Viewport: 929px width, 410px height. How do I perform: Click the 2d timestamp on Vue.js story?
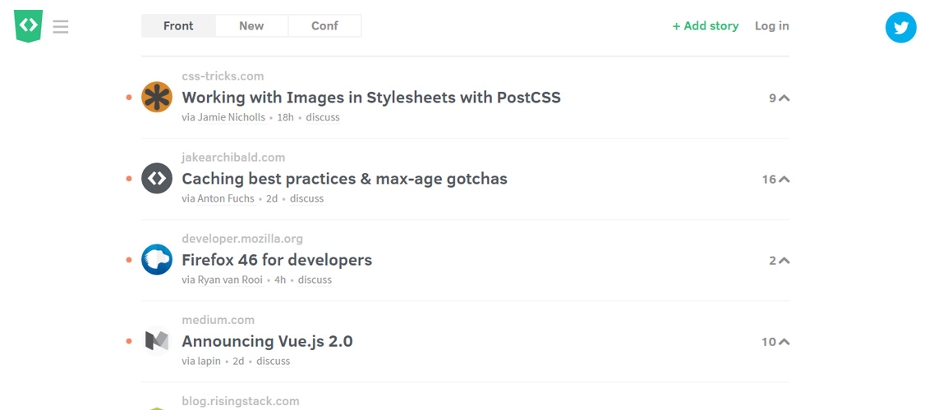coord(238,361)
